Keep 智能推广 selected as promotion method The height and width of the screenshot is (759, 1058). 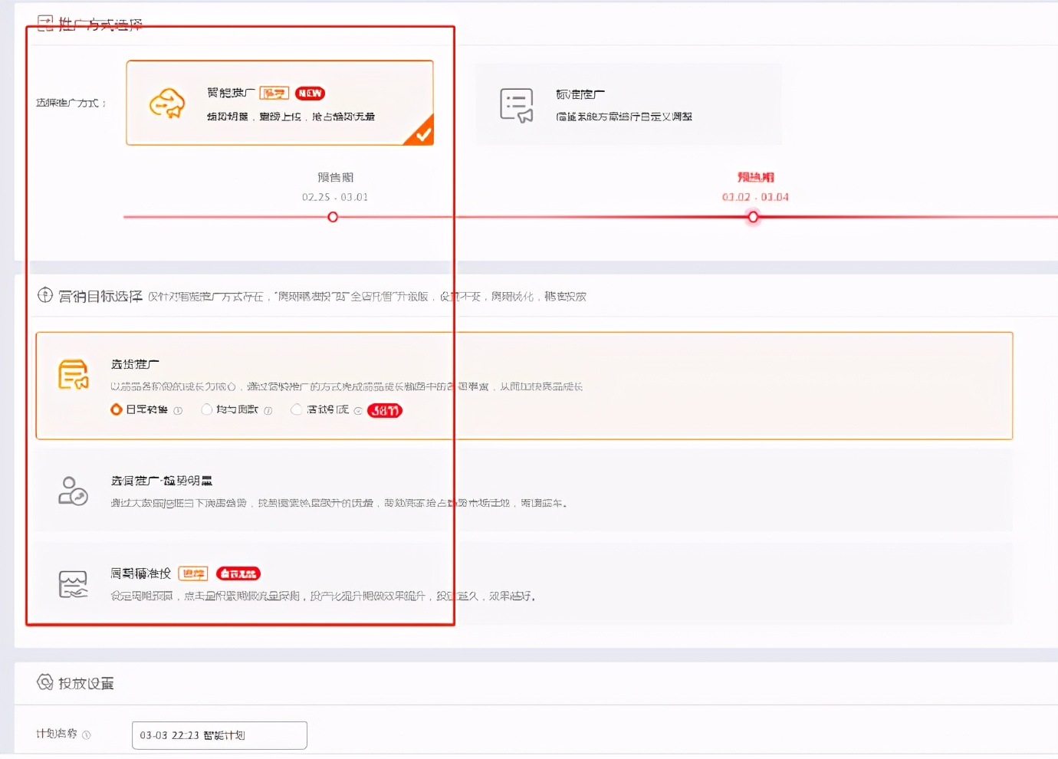280,103
